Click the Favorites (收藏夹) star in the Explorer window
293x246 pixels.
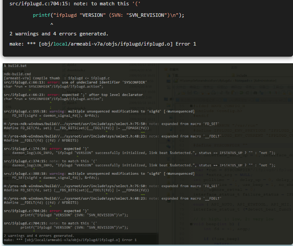pos(166,69)
